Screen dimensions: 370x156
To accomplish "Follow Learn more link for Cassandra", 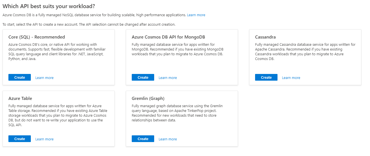I will click(291, 78).
